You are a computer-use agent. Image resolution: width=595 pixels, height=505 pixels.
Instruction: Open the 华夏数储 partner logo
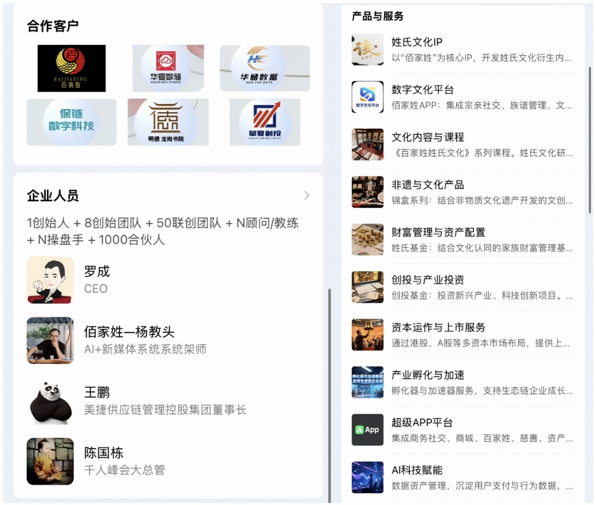coord(168,68)
